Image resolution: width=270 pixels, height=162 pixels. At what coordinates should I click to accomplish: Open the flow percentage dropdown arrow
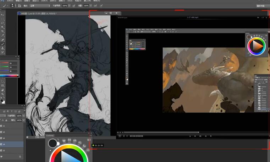pos(90,6)
